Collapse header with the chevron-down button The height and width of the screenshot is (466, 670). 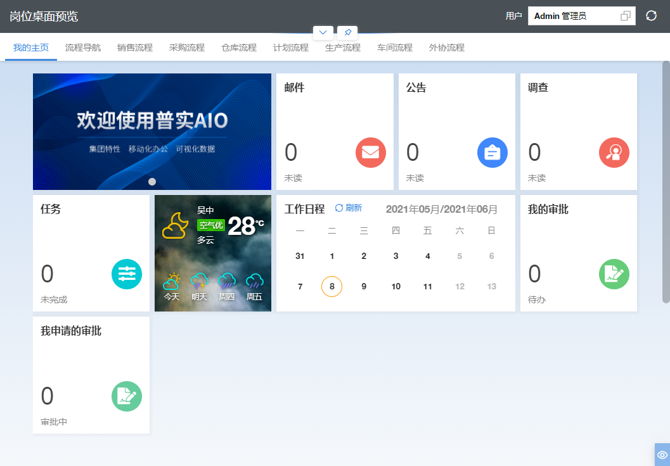click(323, 32)
